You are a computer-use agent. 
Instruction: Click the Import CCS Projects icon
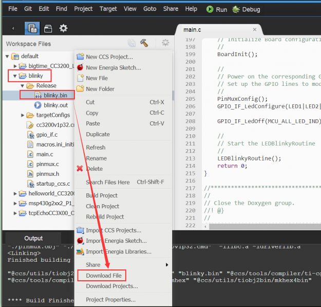(x=80, y=230)
